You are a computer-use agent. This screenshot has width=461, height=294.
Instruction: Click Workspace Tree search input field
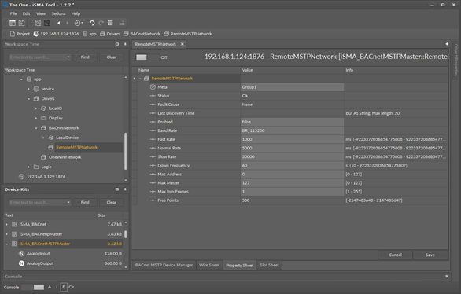[39, 57]
